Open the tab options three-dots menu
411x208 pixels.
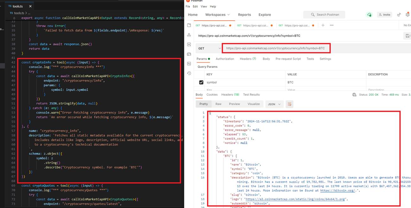pos(332,25)
